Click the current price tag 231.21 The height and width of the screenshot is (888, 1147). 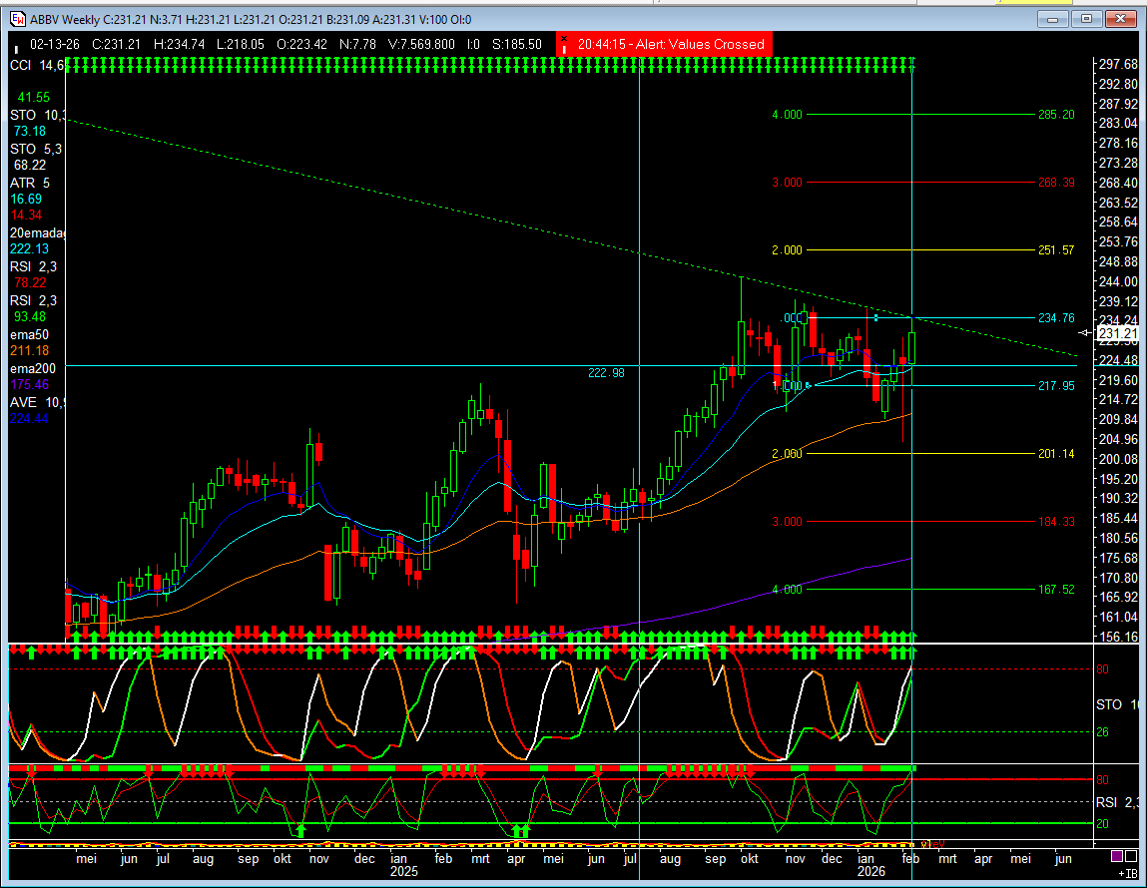point(1118,332)
